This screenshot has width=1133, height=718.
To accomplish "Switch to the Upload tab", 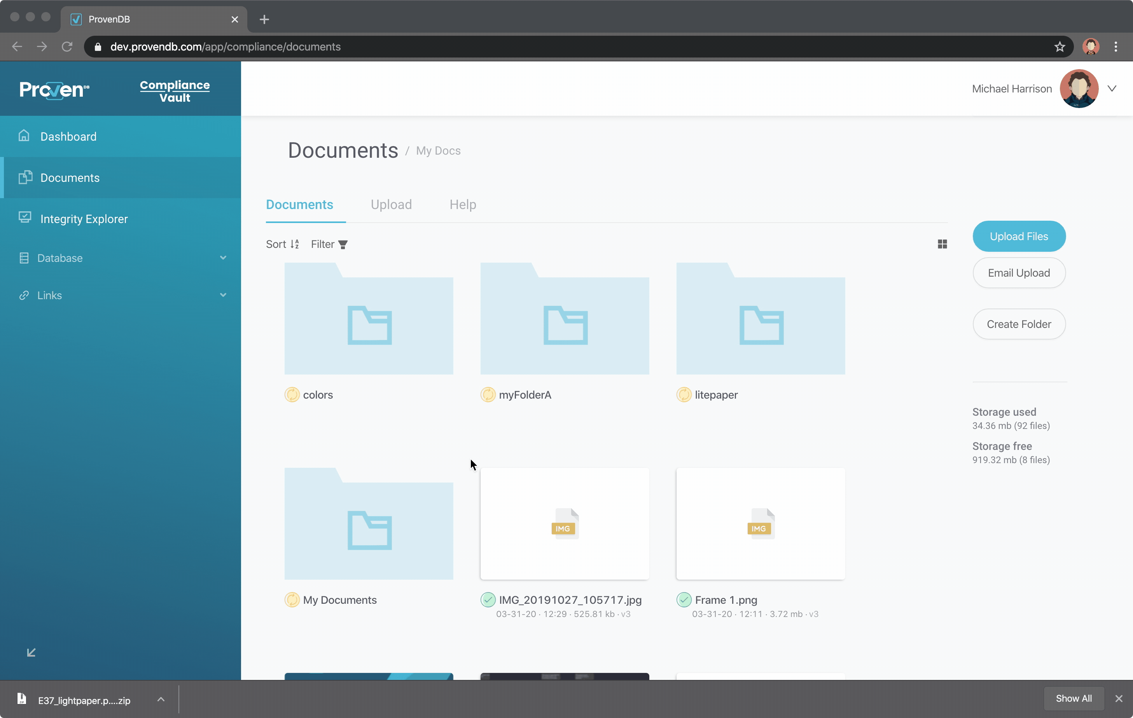I will (x=391, y=204).
